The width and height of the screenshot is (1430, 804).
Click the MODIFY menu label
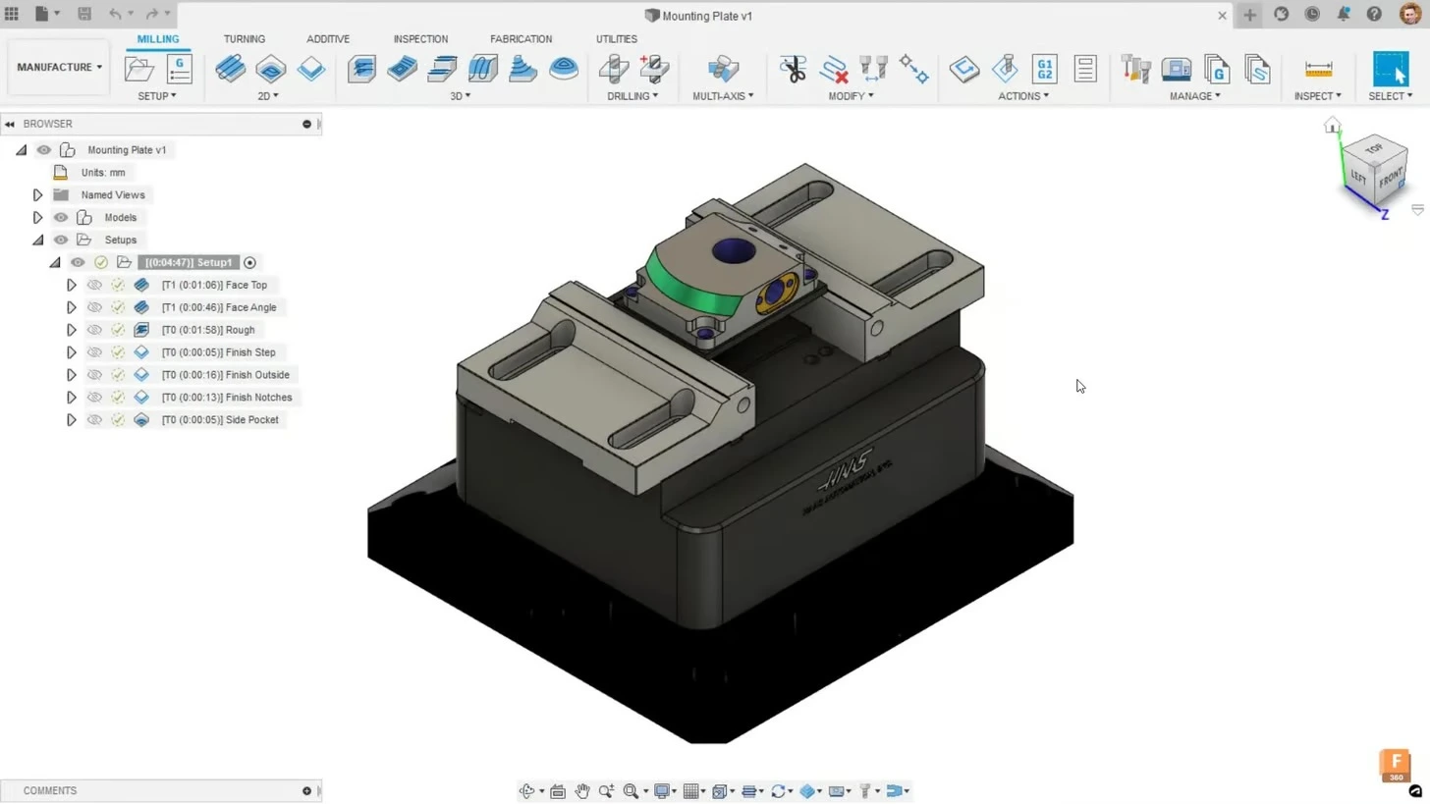point(851,96)
